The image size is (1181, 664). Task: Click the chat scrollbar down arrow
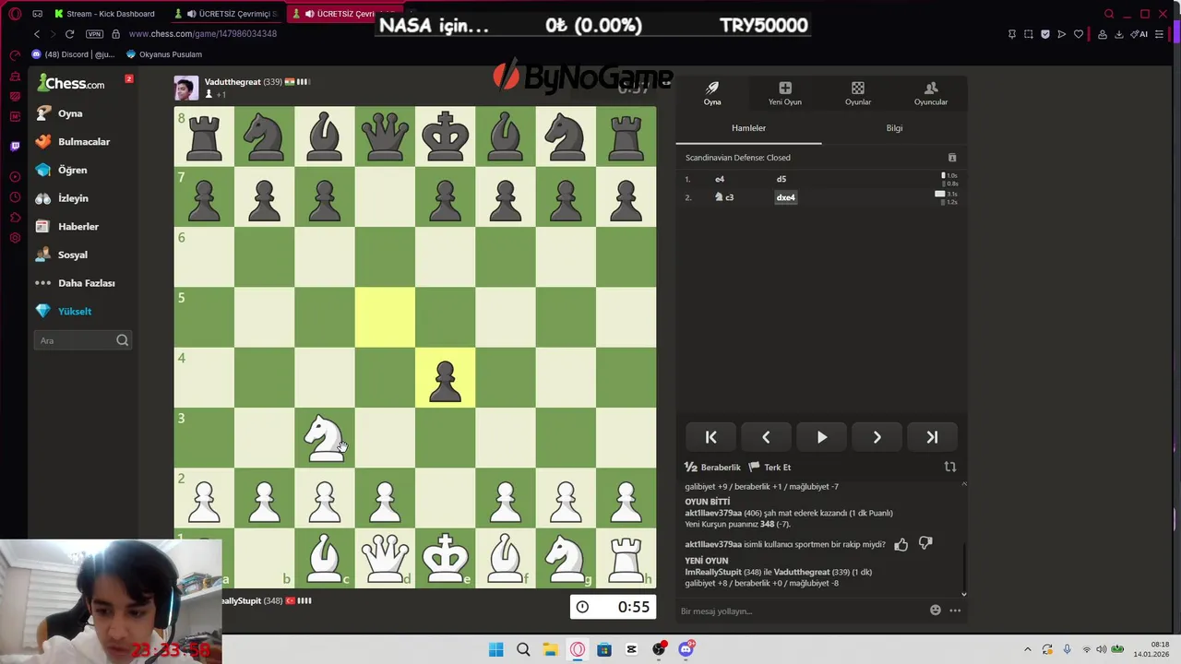(x=964, y=594)
